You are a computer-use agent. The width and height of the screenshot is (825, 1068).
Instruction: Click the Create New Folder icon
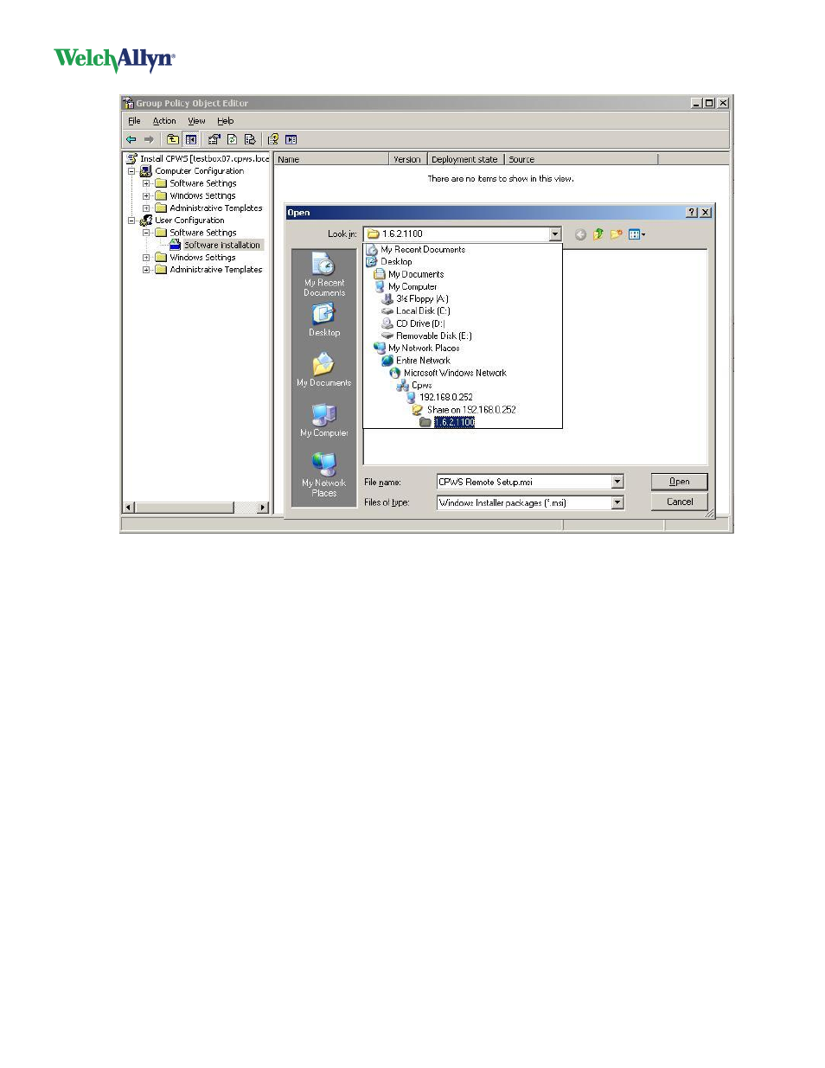click(617, 234)
